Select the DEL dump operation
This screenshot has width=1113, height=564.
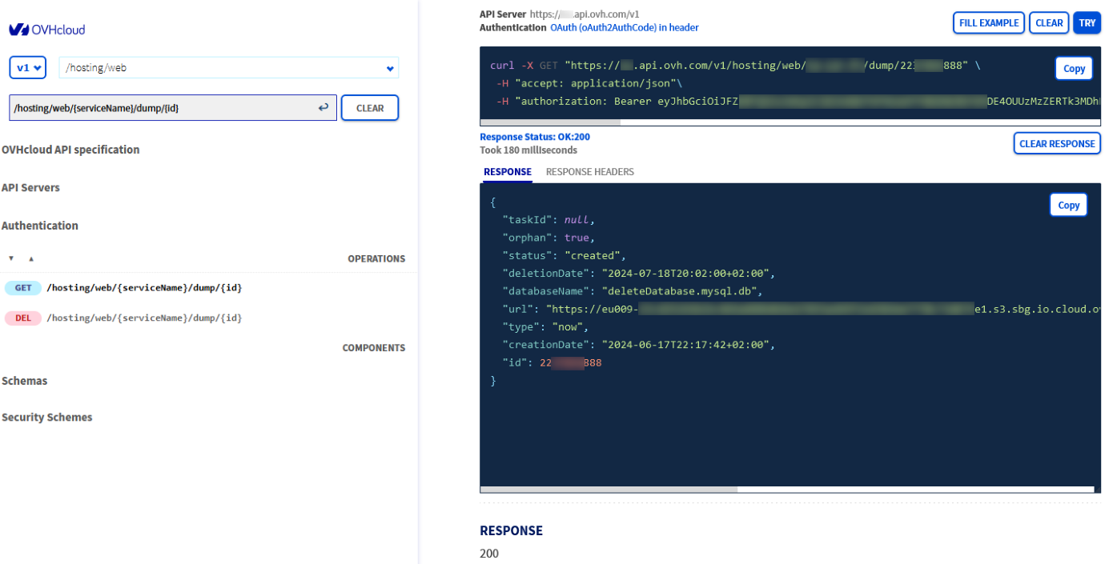(144, 318)
